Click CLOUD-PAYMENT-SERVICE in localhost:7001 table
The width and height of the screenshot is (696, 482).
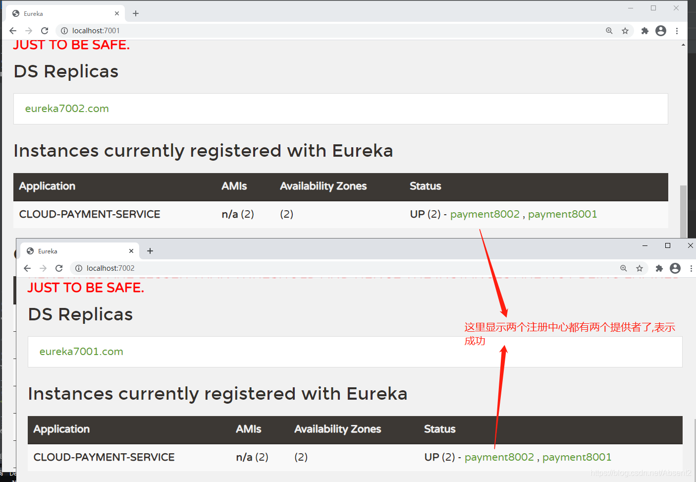90,214
